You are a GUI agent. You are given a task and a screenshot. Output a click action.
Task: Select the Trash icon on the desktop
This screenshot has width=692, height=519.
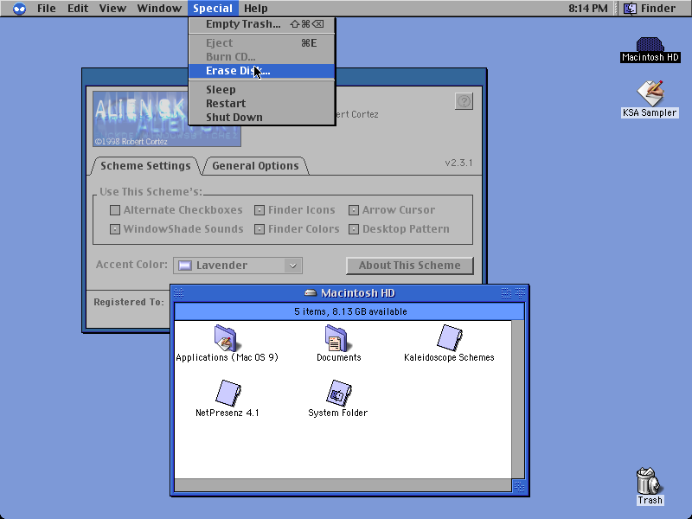(x=650, y=481)
